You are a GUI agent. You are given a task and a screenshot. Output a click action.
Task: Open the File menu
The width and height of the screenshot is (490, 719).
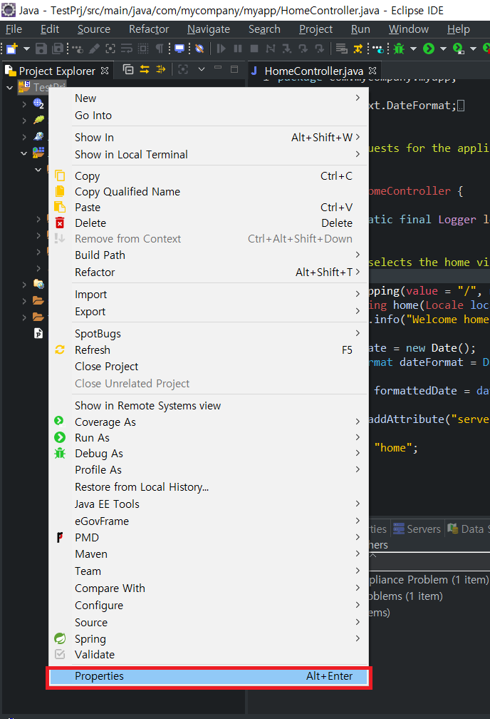point(14,29)
